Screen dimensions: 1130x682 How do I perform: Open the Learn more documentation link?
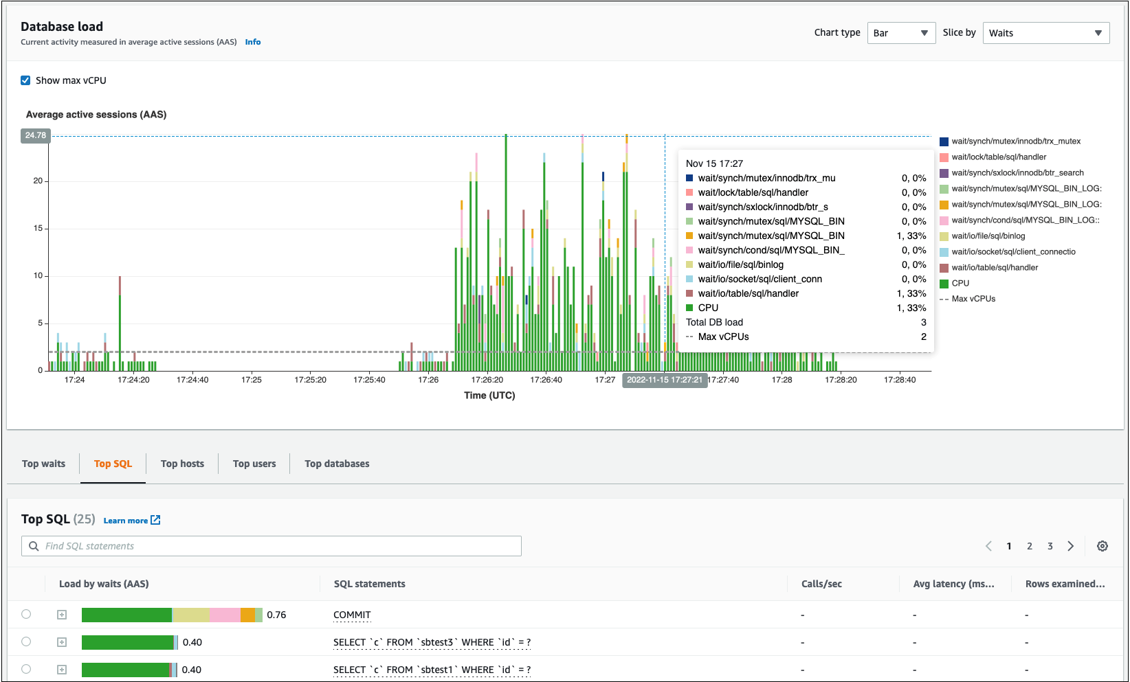tap(126, 520)
